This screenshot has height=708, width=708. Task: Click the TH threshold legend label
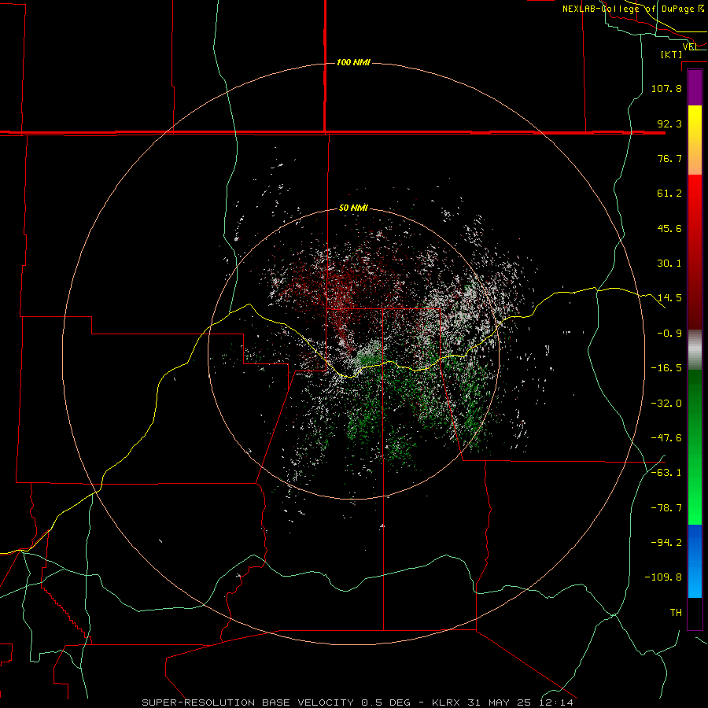pos(676,613)
